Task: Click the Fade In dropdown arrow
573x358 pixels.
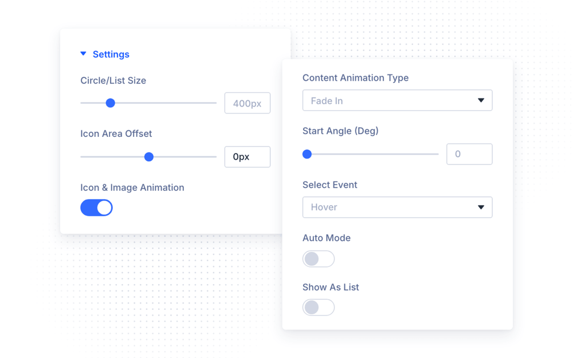Action: (481, 100)
